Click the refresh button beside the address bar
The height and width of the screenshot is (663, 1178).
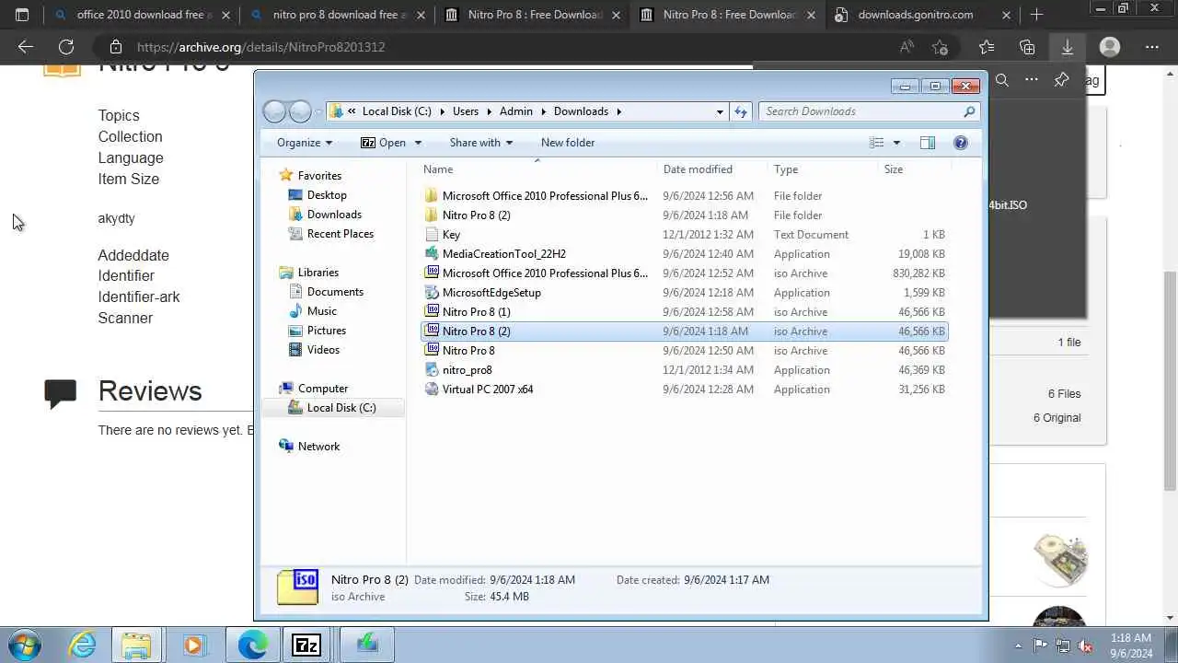741,111
